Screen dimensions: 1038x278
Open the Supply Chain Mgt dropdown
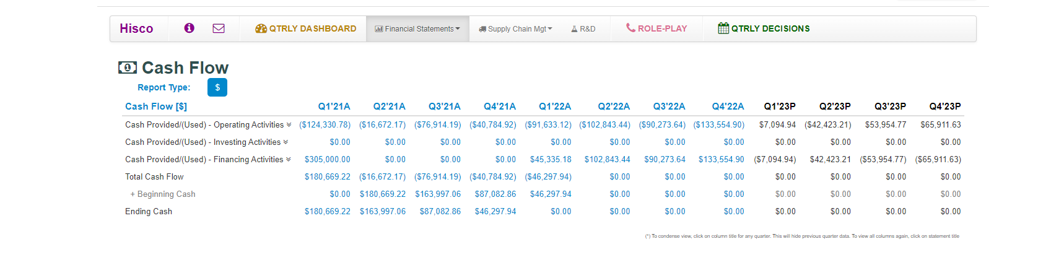[x=515, y=29]
